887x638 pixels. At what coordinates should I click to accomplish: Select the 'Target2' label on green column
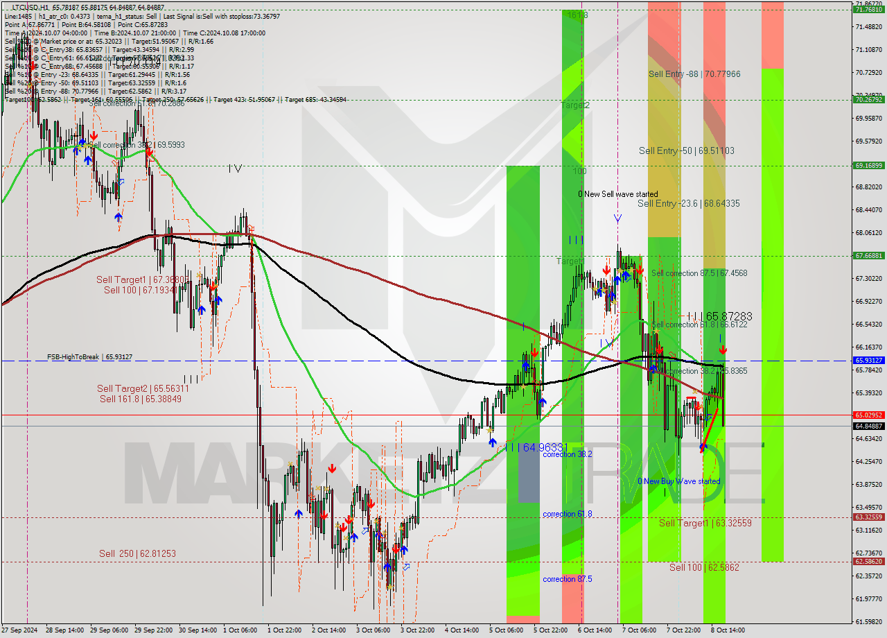575,105
